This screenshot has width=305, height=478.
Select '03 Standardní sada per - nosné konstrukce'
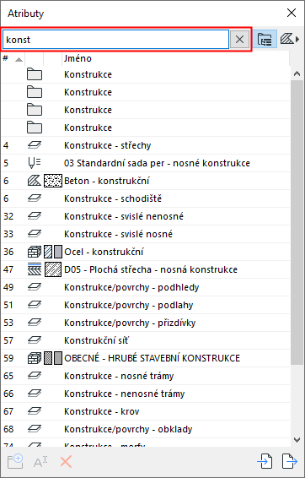coord(157,163)
